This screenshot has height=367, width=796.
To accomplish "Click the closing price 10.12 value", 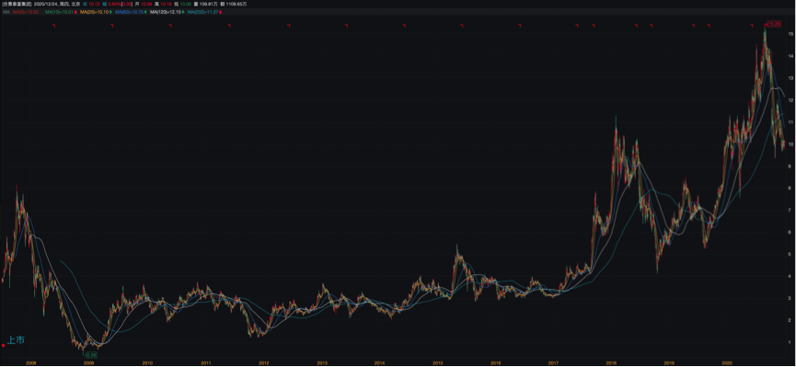I will pyautogui.click(x=94, y=4).
